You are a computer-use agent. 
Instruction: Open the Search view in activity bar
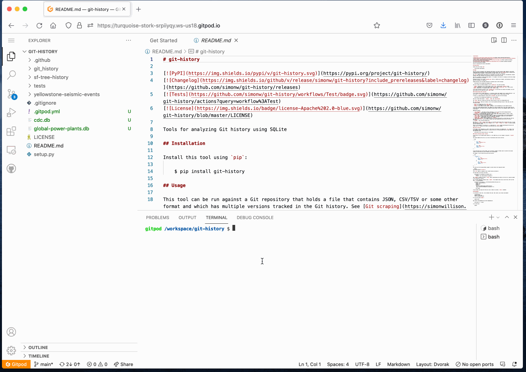(x=11, y=75)
